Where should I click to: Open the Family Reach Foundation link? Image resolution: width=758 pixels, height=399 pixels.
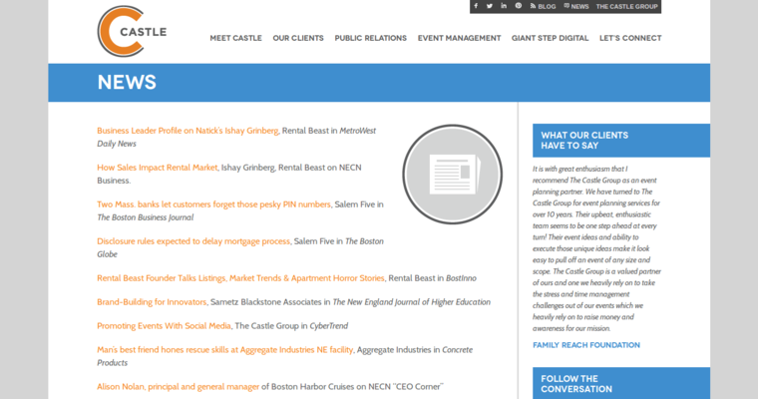(x=586, y=345)
